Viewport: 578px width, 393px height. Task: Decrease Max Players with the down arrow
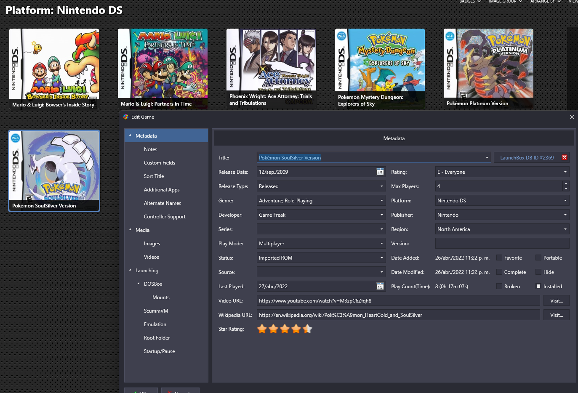tap(566, 189)
